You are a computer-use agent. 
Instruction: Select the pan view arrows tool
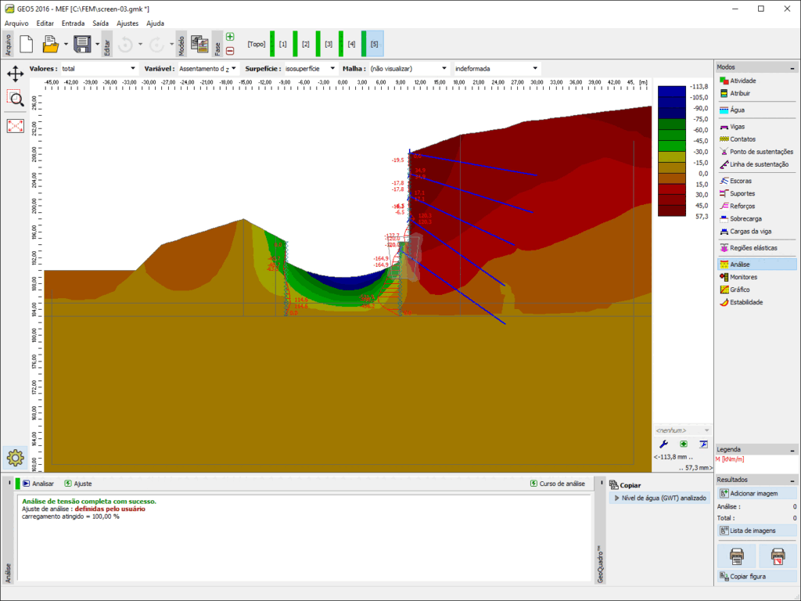tap(15, 74)
